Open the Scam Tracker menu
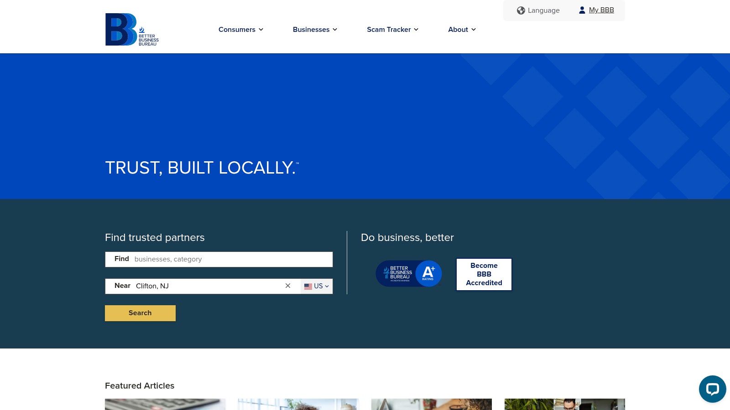 tap(392, 29)
